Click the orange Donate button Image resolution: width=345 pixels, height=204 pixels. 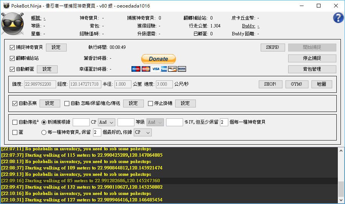[159, 59]
